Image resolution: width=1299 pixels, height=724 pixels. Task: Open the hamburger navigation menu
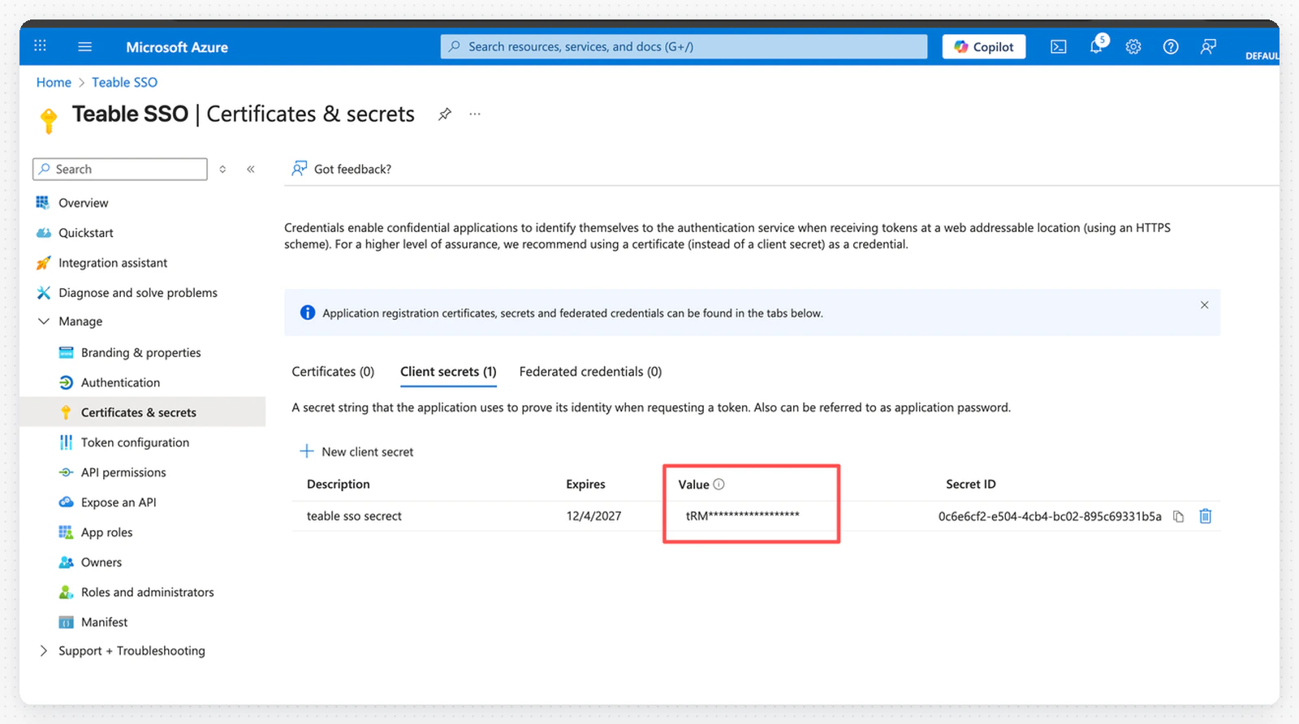point(84,46)
